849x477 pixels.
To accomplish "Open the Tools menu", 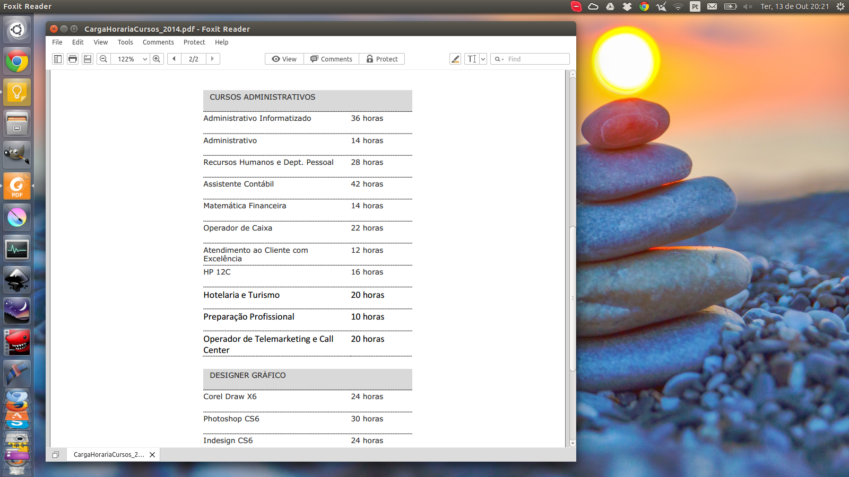I will click(x=125, y=42).
